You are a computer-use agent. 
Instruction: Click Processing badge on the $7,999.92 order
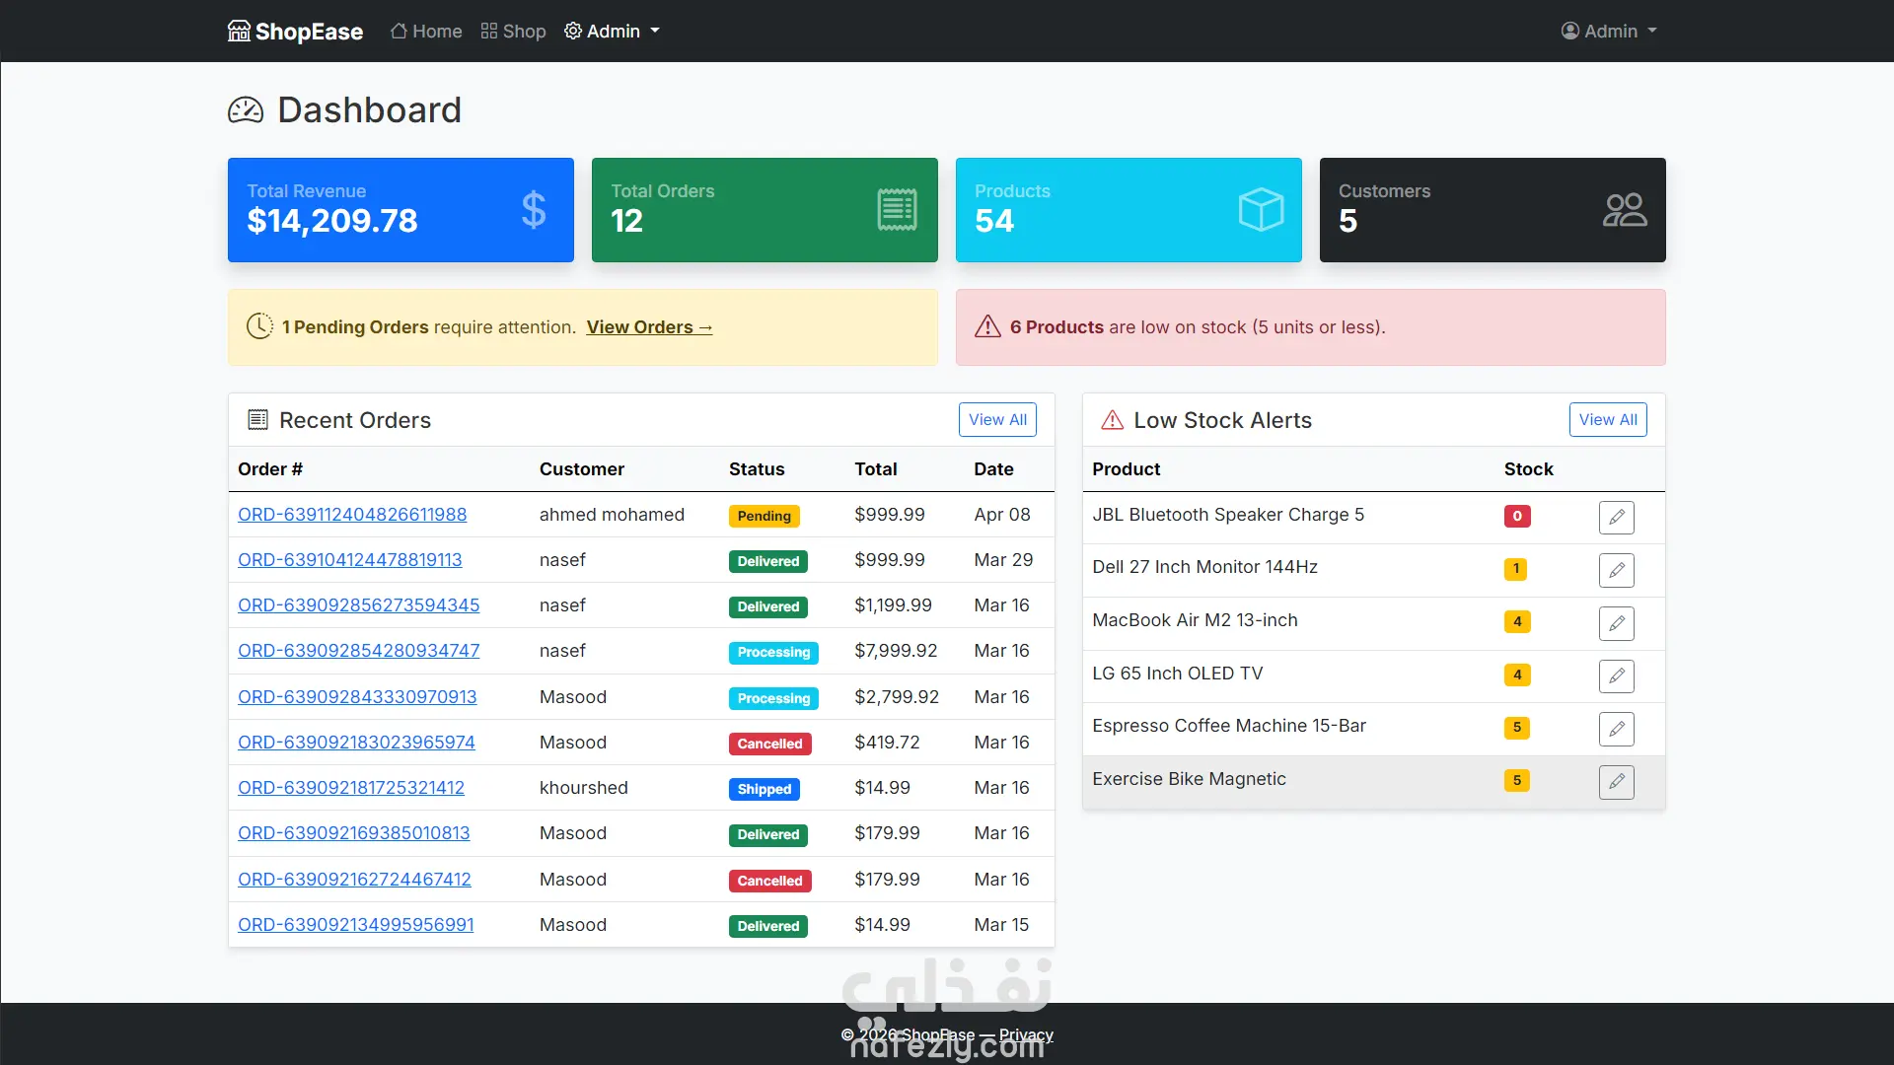coord(773,652)
